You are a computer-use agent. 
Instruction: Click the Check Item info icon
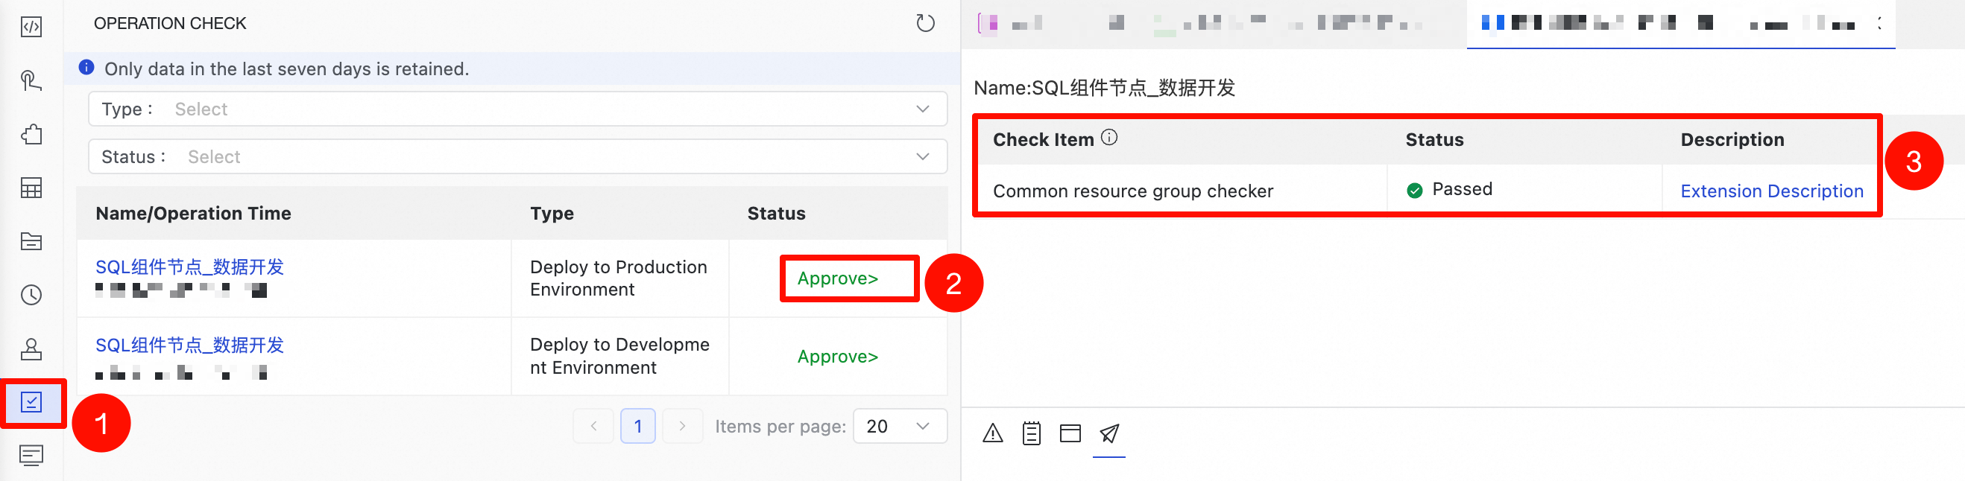click(x=1109, y=138)
